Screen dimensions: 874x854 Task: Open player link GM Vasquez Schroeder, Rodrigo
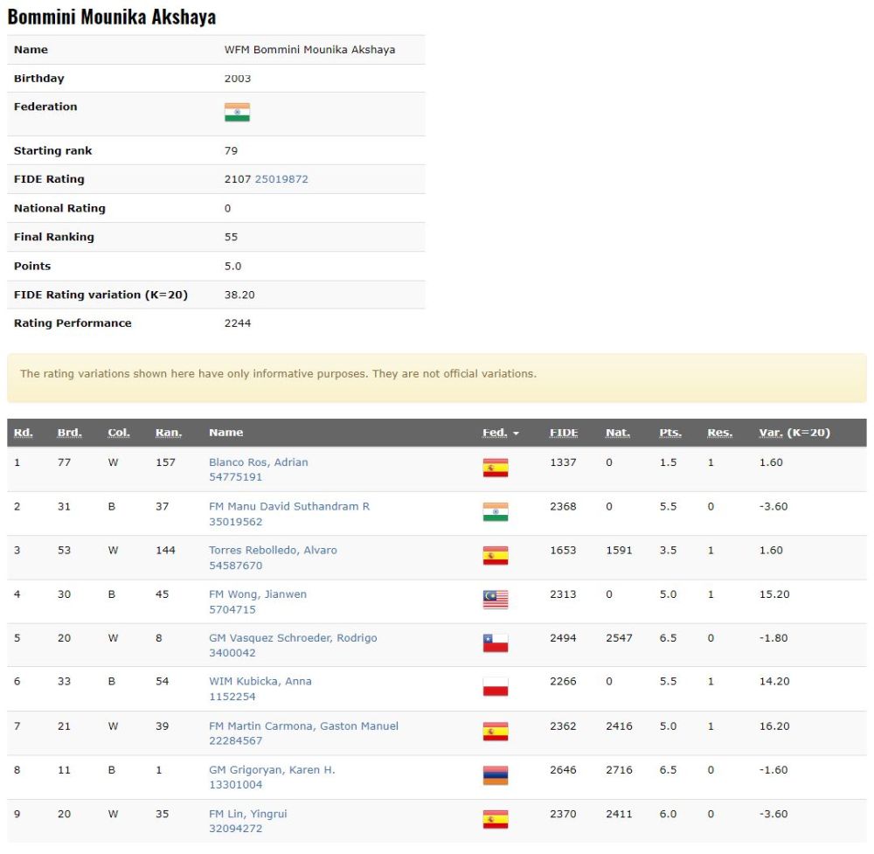pyautogui.click(x=293, y=638)
